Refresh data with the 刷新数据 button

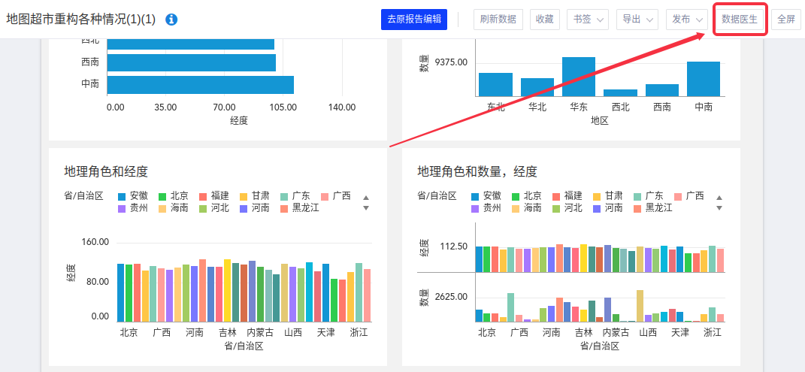click(x=498, y=20)
